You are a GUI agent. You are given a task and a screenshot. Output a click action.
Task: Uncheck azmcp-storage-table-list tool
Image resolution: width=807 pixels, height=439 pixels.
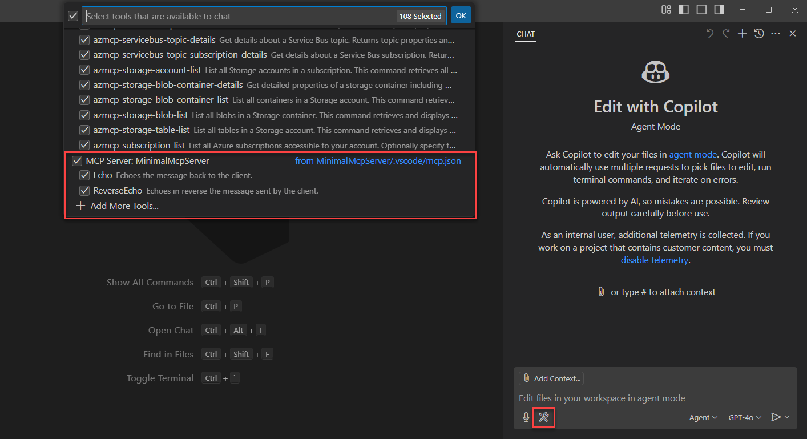84,130
